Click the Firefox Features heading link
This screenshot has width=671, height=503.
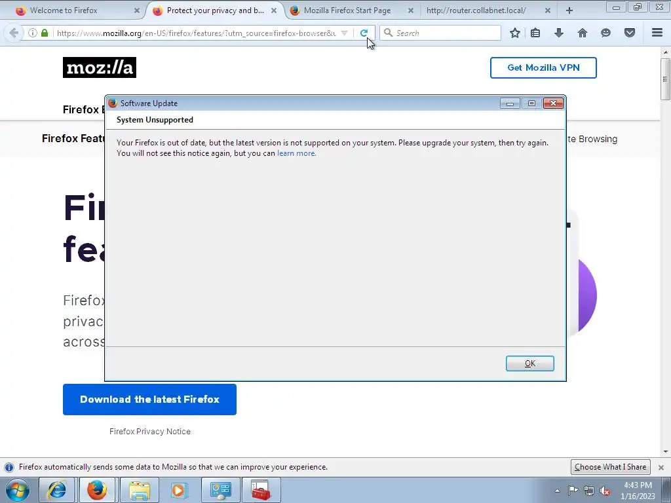click(x=73, y=138)
